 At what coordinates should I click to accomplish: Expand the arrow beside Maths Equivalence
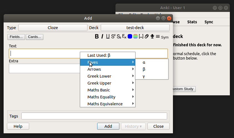coord(133,103)
